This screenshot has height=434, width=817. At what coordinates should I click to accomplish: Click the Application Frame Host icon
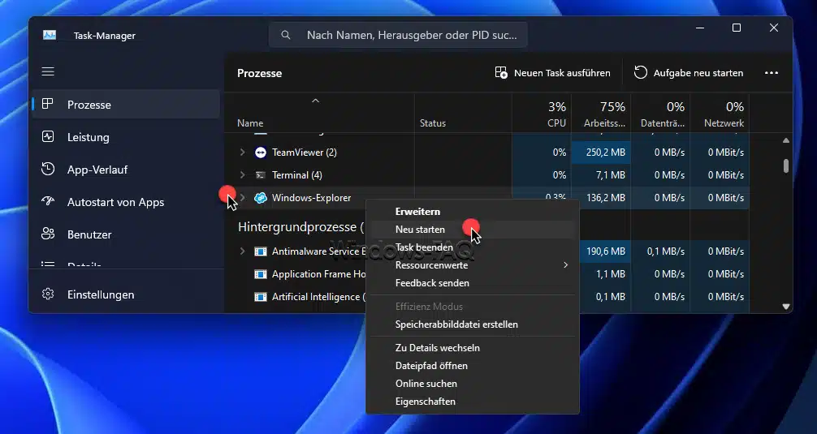coord(260,274)
